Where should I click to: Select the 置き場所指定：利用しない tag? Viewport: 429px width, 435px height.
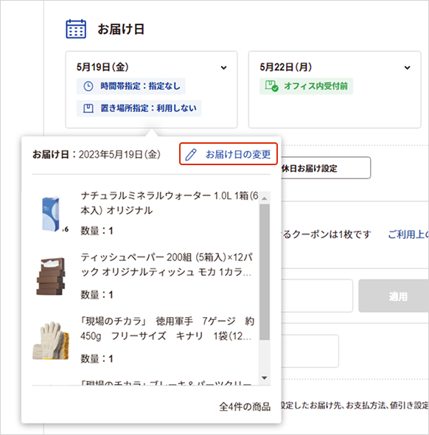point(139,108)
